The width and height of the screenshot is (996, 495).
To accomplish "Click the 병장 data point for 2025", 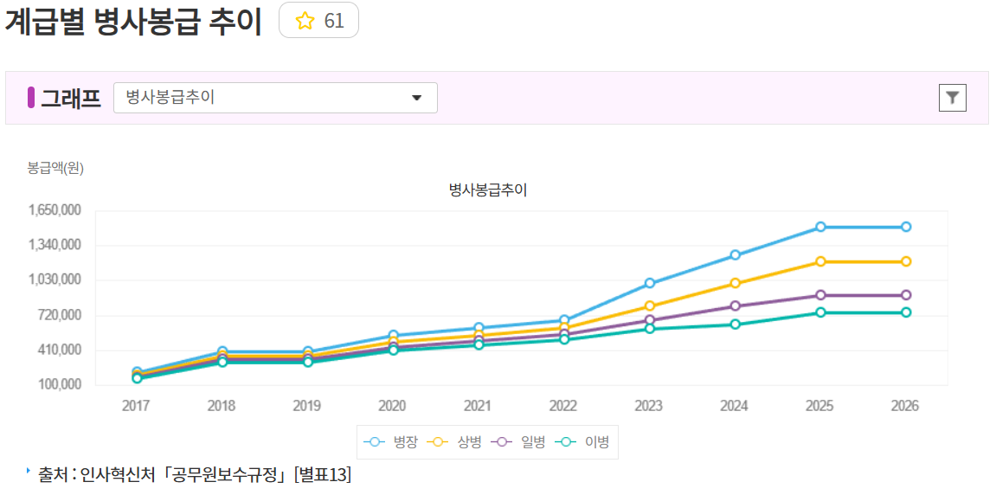I will coord(820,227).
